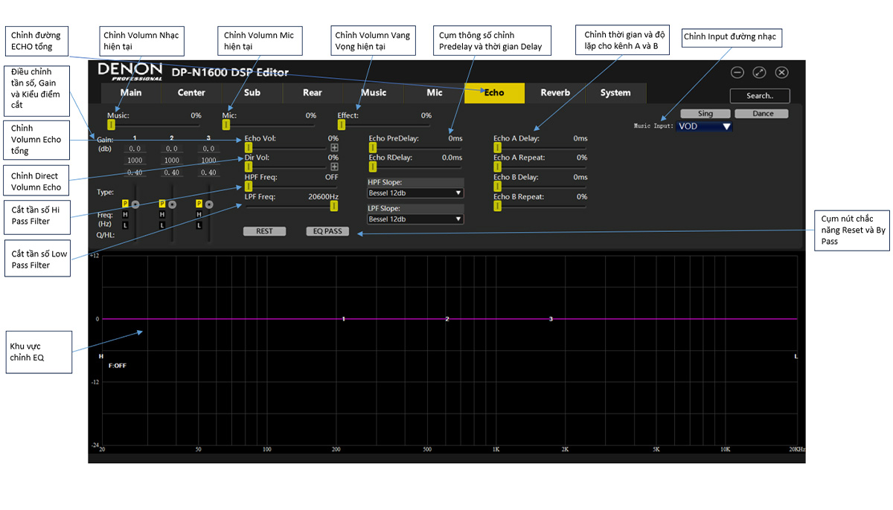Click the band 3 Q field 0.40
Screen dimensions: 893x510
point(209,172)
